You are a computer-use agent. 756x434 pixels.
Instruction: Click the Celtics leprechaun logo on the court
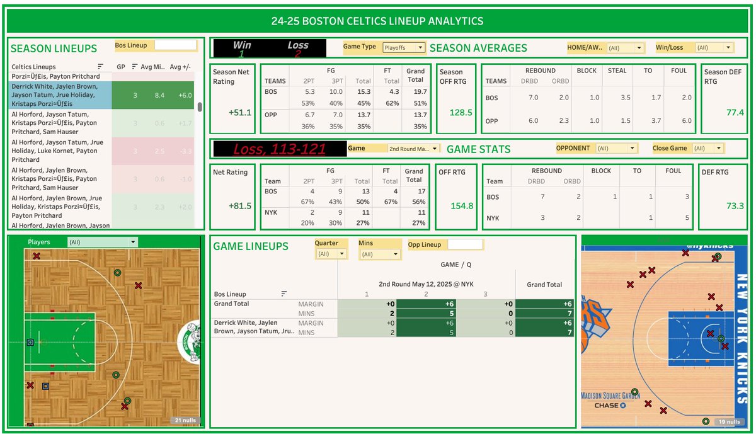click(x=188, y=342)
